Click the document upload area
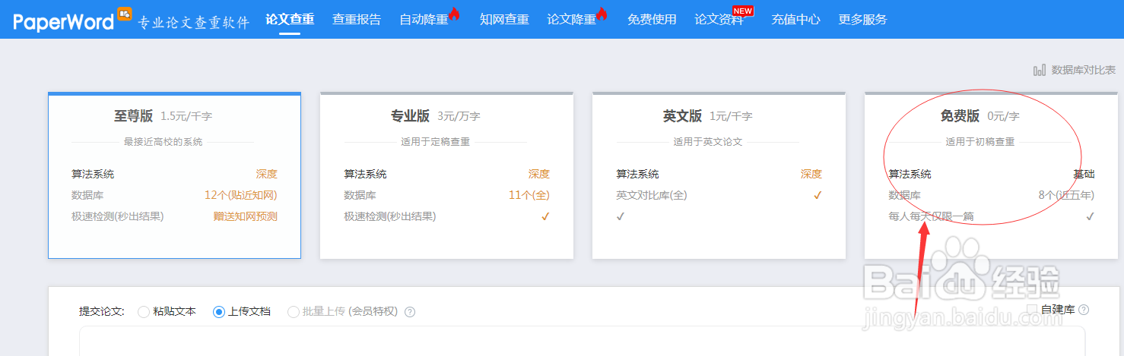Screen dimensions: 1124x356 point(582,341)
